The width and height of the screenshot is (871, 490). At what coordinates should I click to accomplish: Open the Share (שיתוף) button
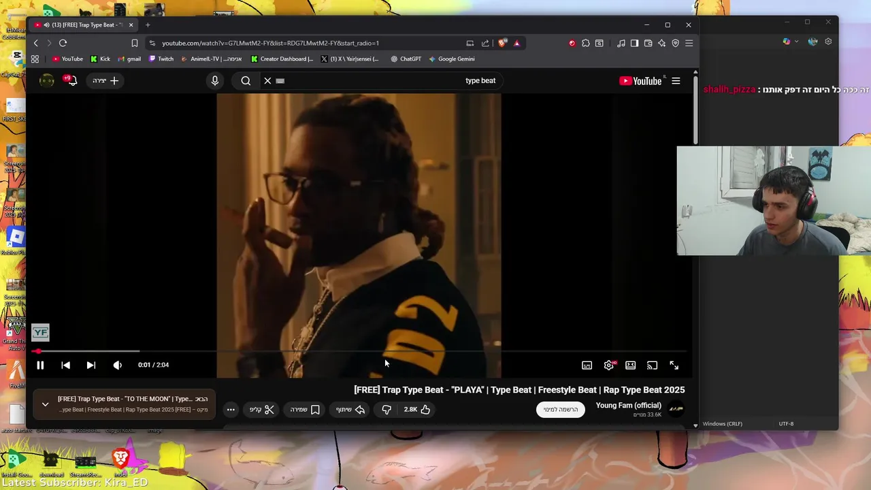(x=351, y=410)
